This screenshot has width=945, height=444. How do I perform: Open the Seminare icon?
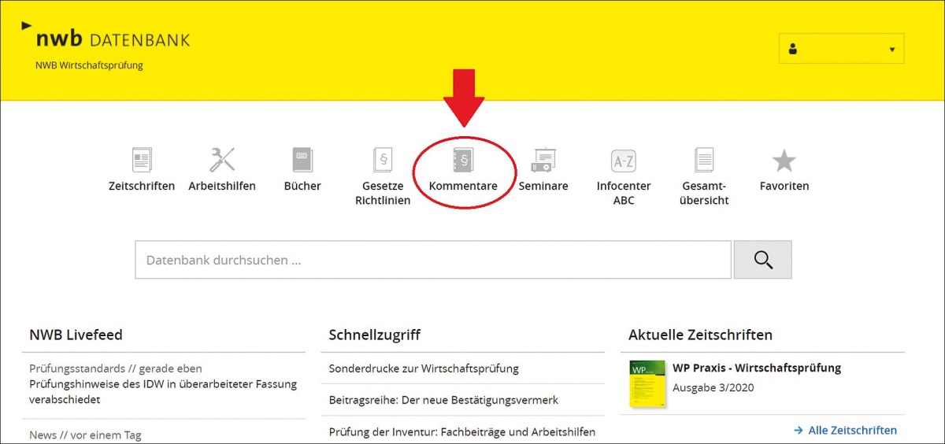tap(543, 161)
